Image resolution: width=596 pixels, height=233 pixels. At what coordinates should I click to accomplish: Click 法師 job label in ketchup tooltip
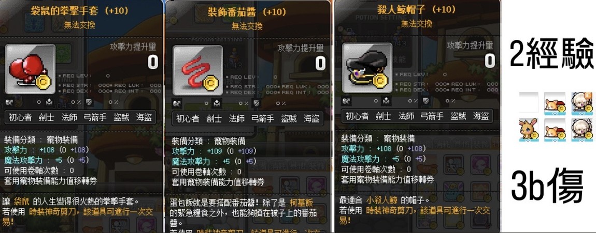[x=236, y=119]
